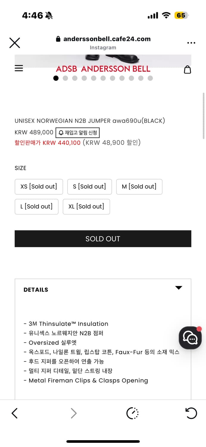Go back with the left arrow

coord(15,413)
